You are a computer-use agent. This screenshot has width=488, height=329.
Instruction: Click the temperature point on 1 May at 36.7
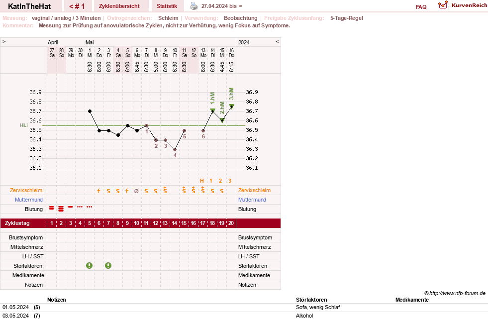click(x=90, y=111)
